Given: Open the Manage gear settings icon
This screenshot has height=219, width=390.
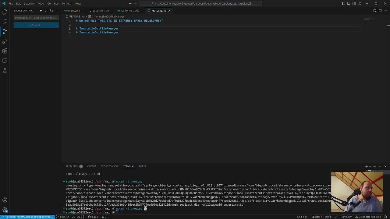Looking at the screenshot, I should (x=5, y=210).
